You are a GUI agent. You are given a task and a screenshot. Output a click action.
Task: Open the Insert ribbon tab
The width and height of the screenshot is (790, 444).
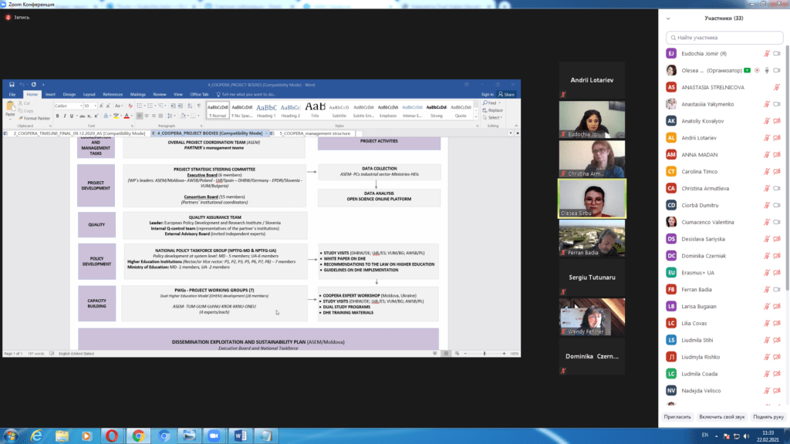pos(50,94)
